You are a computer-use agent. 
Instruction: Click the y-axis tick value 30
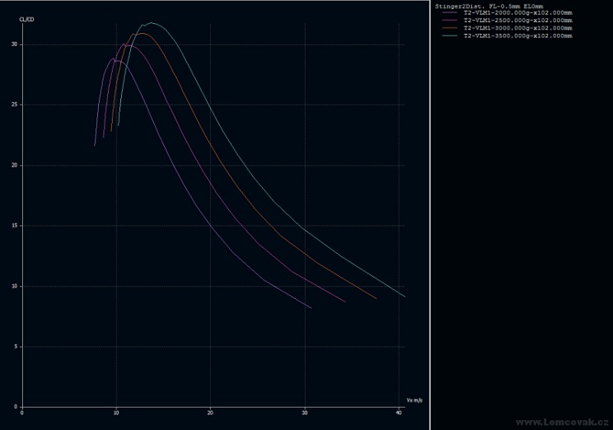[x=15, y=44]
